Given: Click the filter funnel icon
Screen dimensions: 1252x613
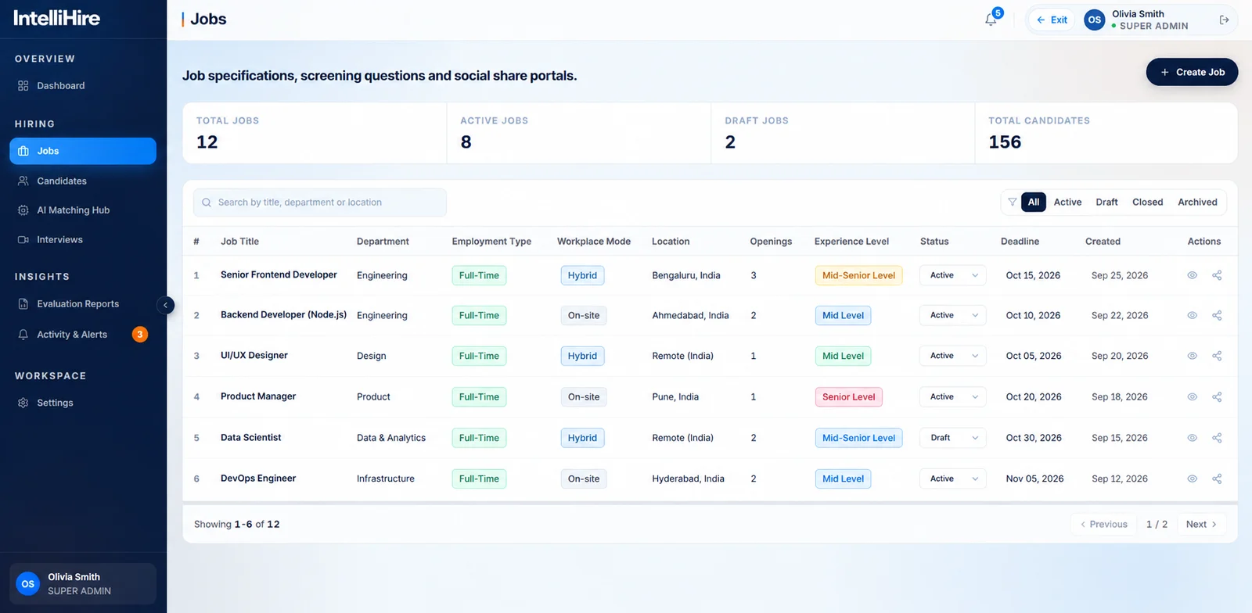Looking at the screenshot, I should click(1012, 203).
